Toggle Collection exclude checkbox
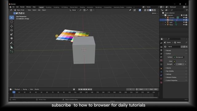Viewport: 197px width, 111px height. tap(182, 15)
